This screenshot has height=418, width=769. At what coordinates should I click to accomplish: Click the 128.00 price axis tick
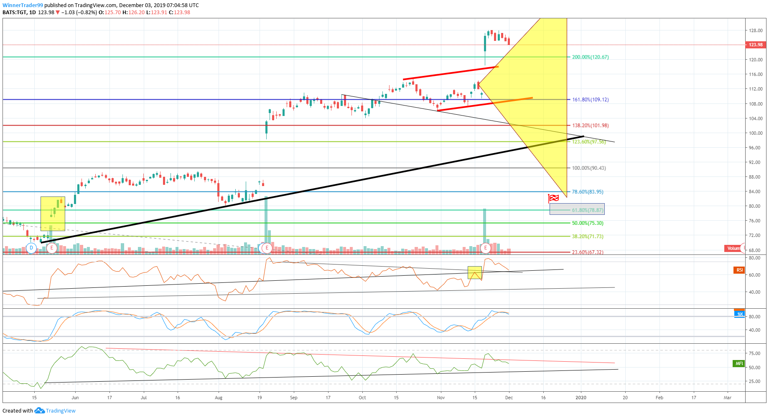coord(756,30)
